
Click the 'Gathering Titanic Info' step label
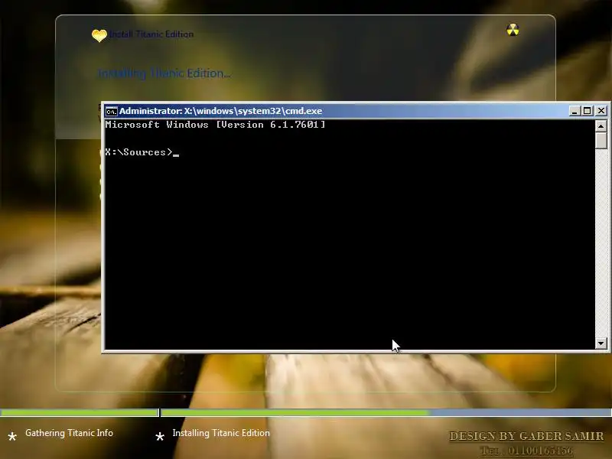pyautogui.click(x=69, y=433)
